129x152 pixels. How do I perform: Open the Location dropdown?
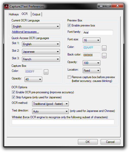tap(92, 71)
